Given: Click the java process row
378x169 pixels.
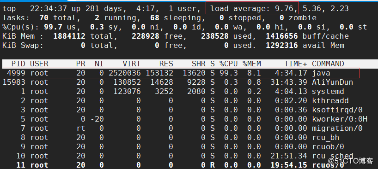Looking at the screenshot, I should pyautogui.click(x=181, y=73).
